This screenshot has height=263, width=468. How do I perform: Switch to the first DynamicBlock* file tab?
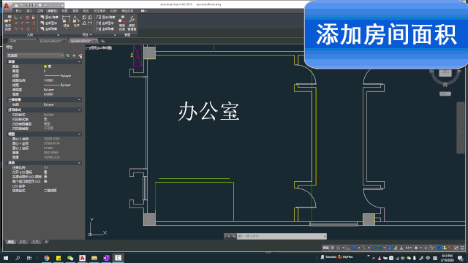click(x=50, y=41)
